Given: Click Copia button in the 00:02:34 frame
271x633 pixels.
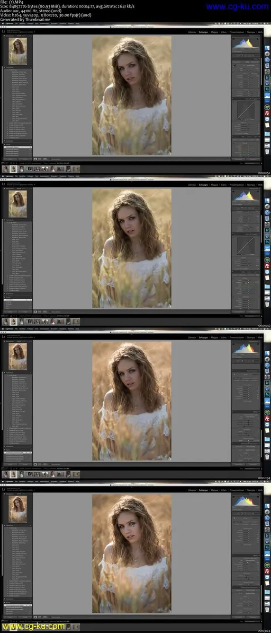Looking at the screenshot, I should click(x=11, y=465).
